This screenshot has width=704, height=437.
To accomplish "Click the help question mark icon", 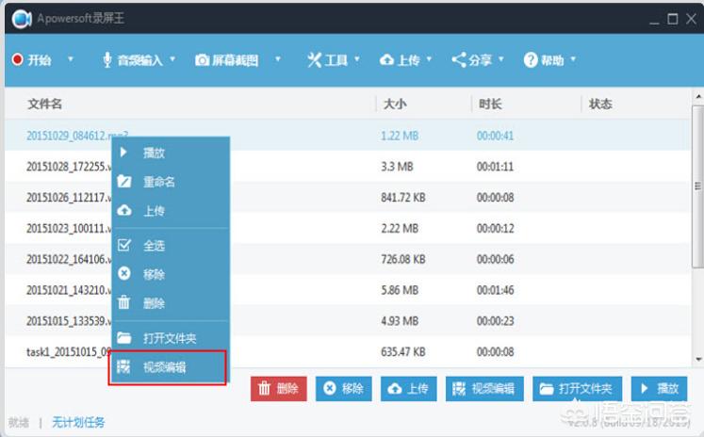I will (x=531, y=59).
